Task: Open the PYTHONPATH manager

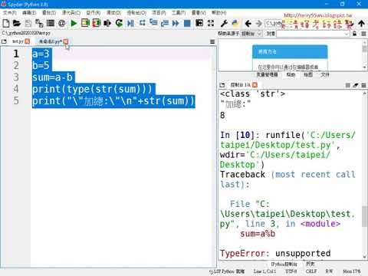Action: pos(235,23)
